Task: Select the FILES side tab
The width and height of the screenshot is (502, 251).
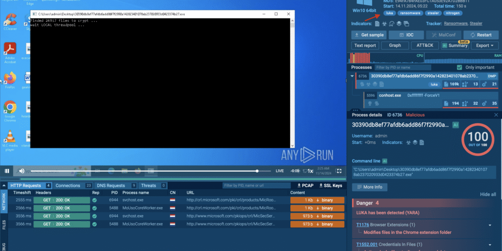Action: point(4,225)
